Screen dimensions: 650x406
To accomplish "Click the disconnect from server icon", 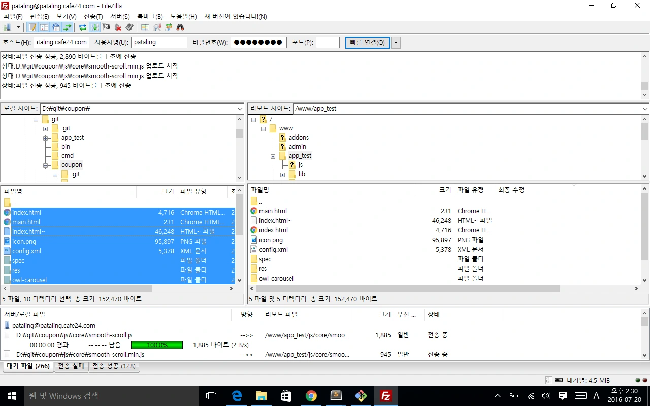I will tap(118, 27).
